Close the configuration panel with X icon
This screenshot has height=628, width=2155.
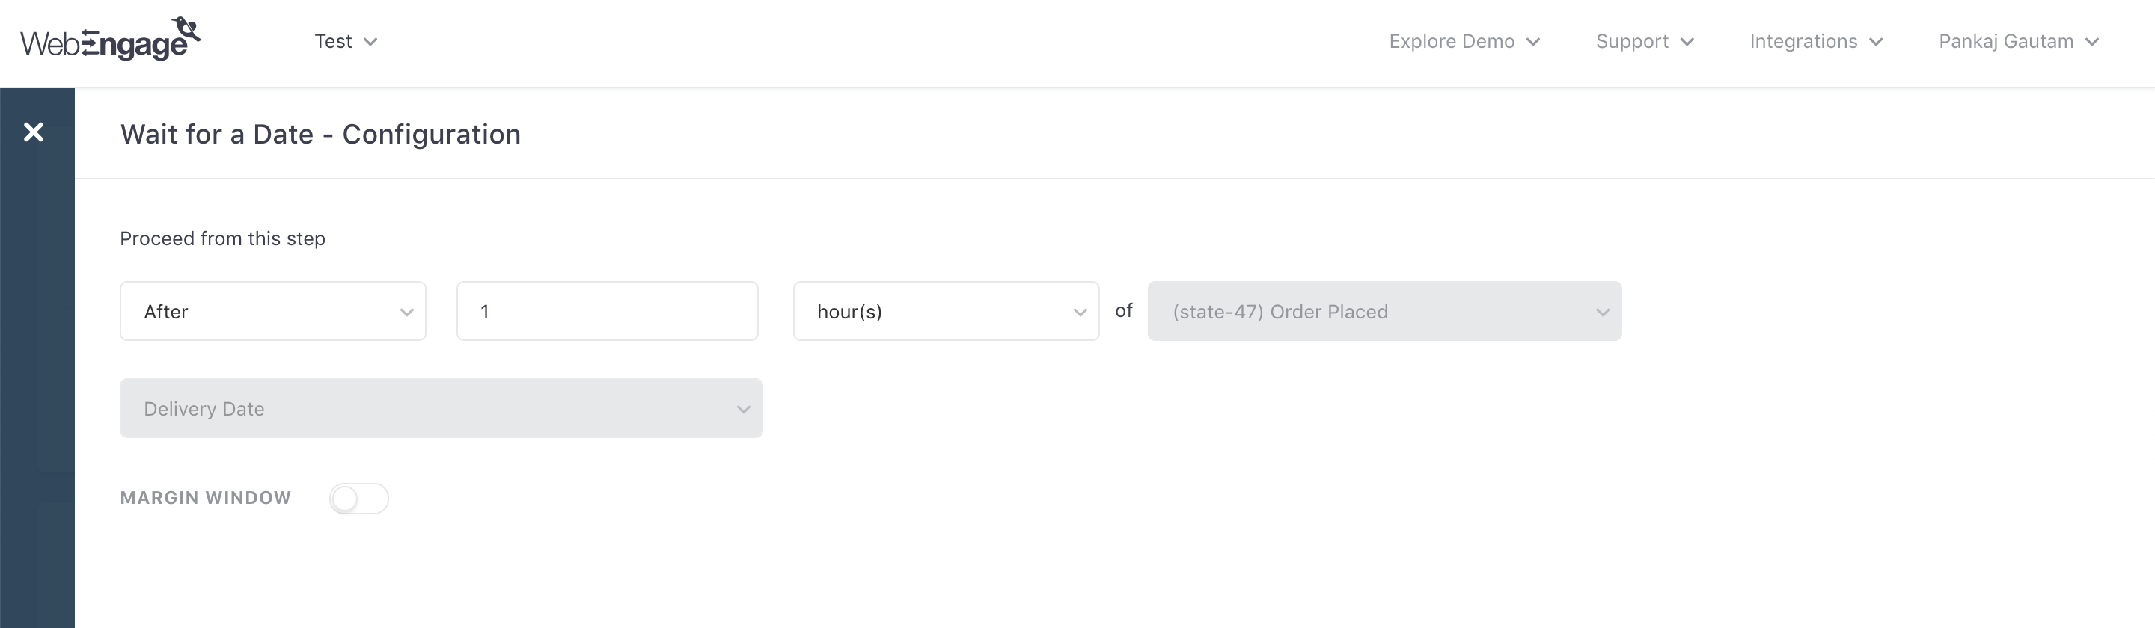tap(34, 132)
